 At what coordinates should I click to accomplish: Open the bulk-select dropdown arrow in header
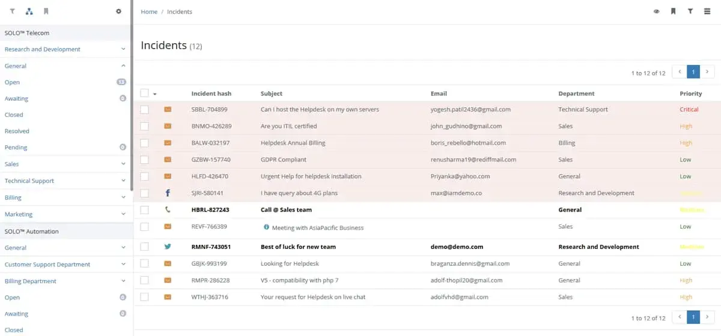point(155,94)
